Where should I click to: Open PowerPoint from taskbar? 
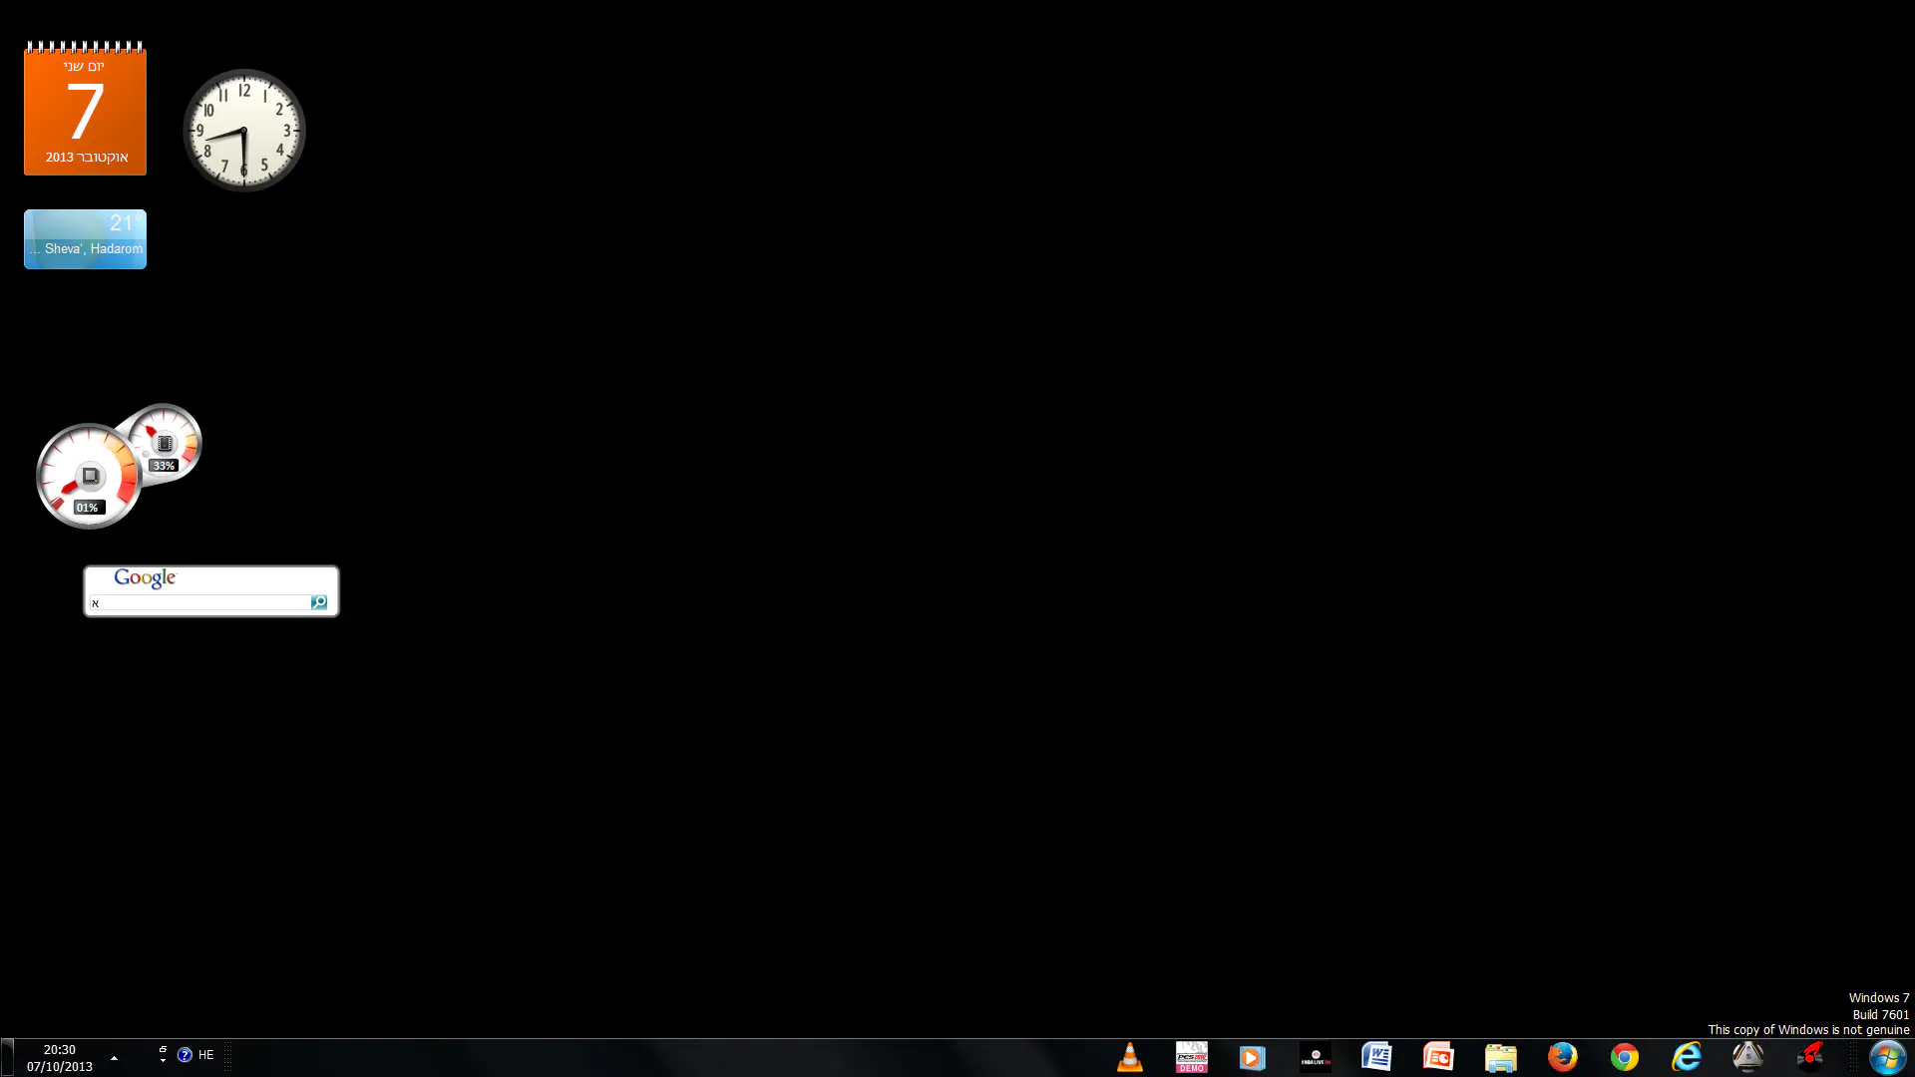click(1438, 1057)
